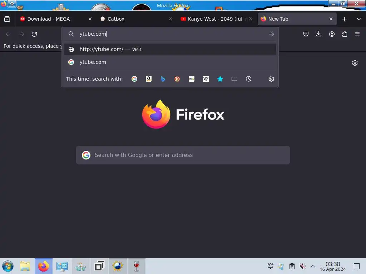Click the Go arrow in the address bar
The width and height of the screenshot is (366, 274).
coord(271,34)
